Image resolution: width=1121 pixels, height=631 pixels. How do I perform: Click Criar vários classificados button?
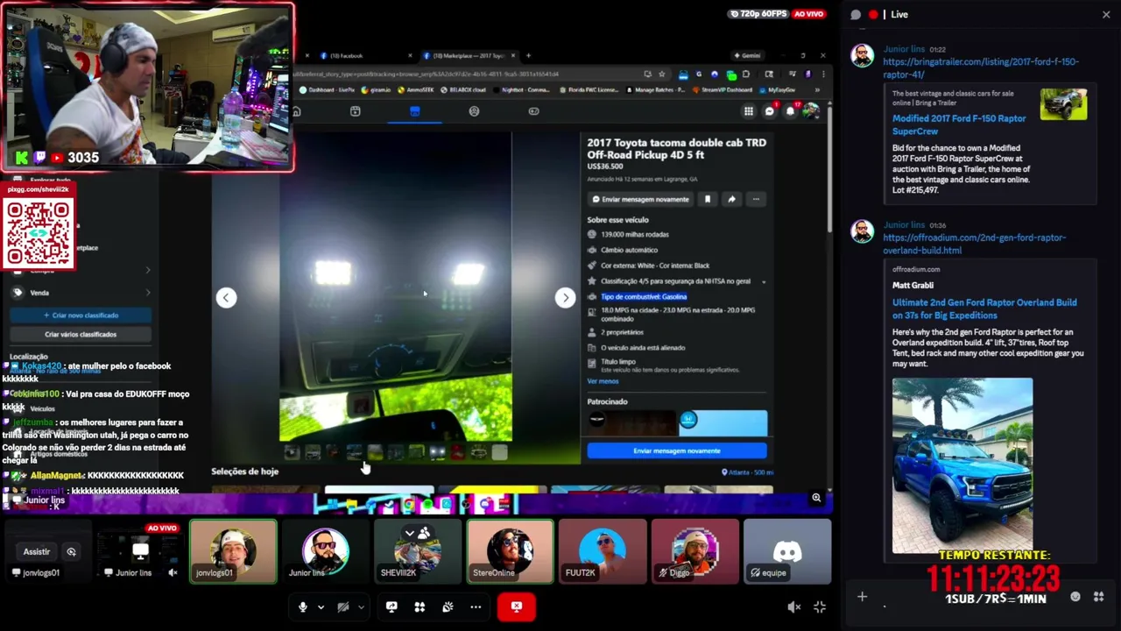tap(81, 334)
